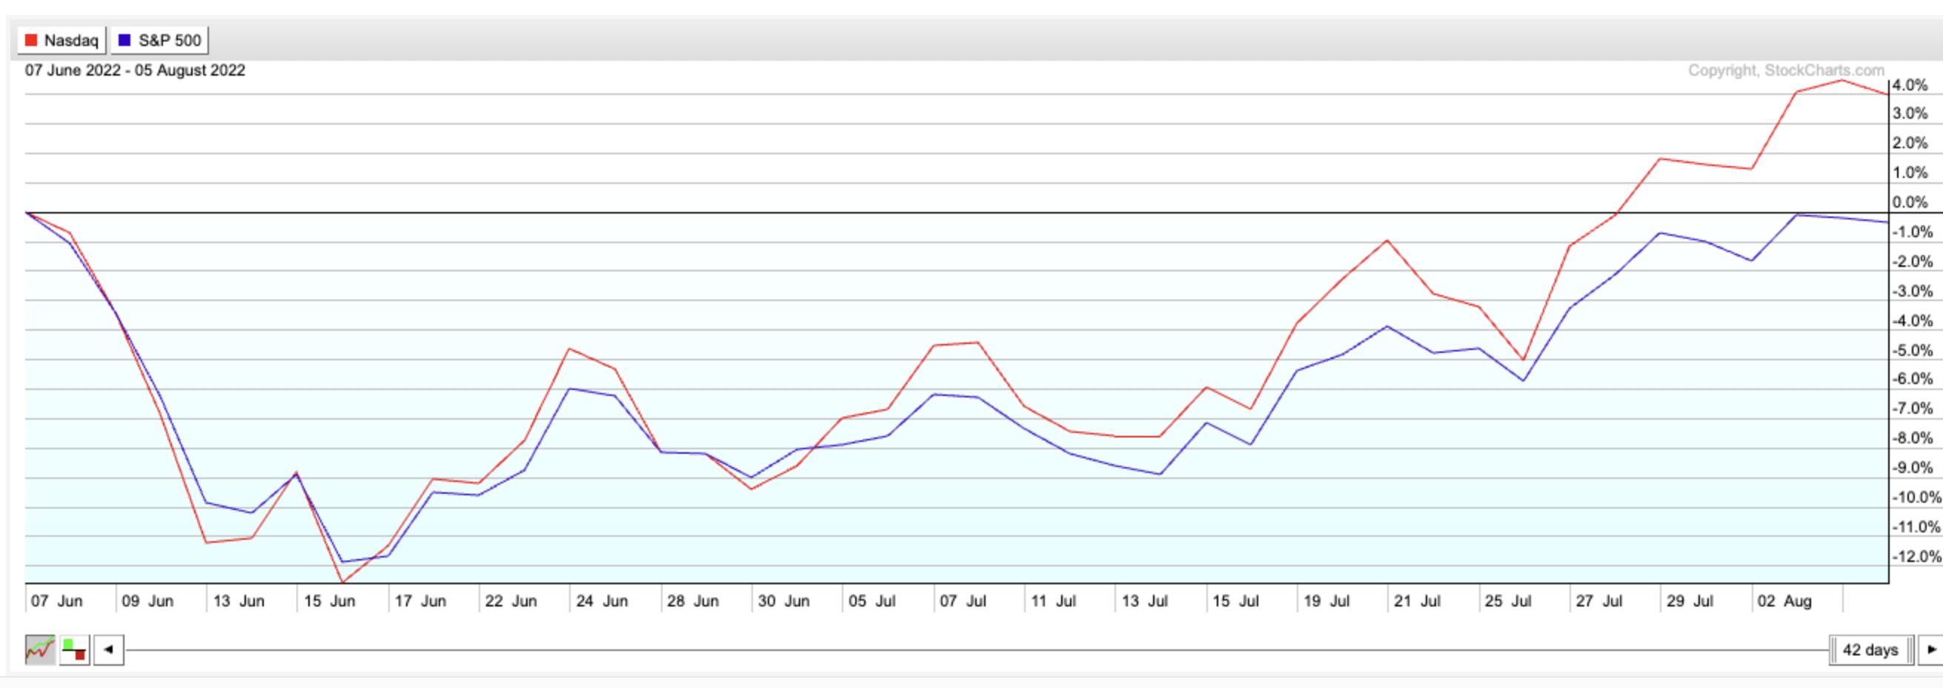The image size is (1943, 688).
Task: Click the -12.0% label on the y-axis
Action: 1915,557
